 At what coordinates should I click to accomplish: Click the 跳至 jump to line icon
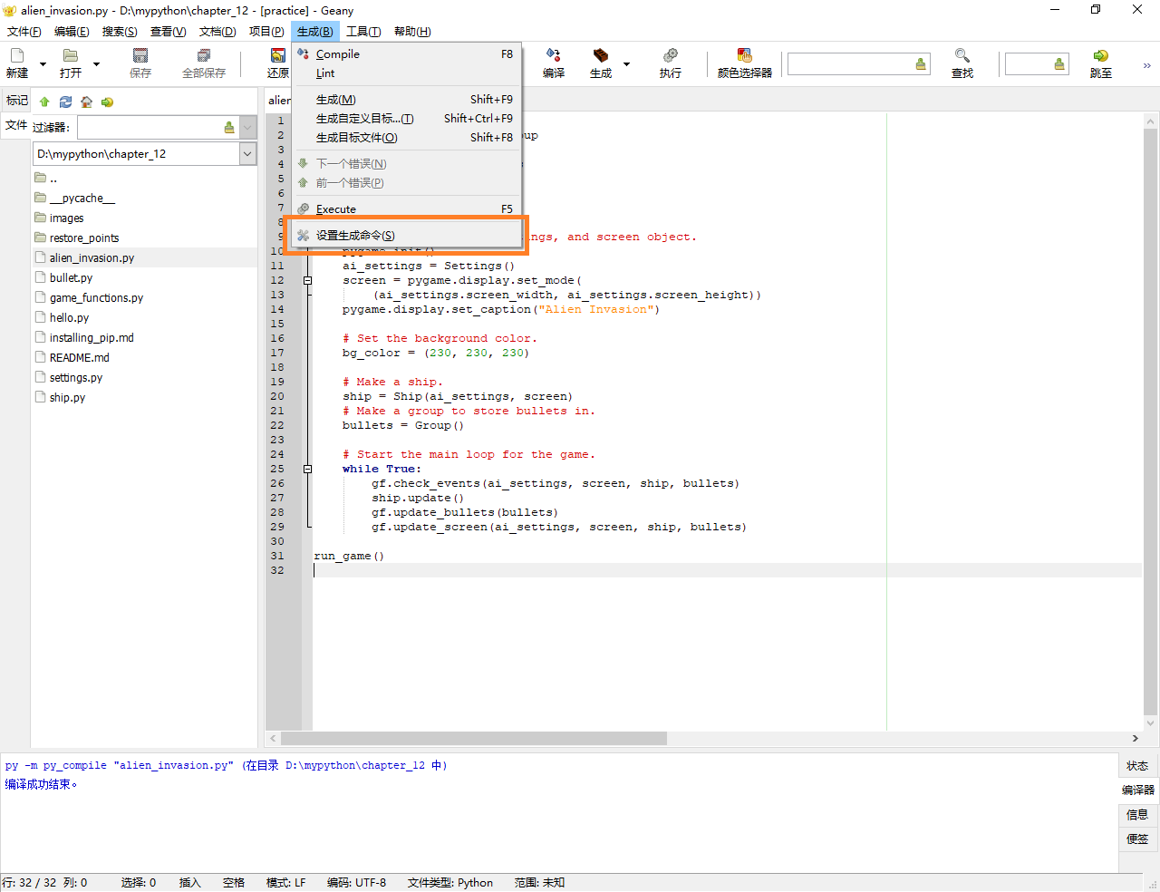point(1101,56)
